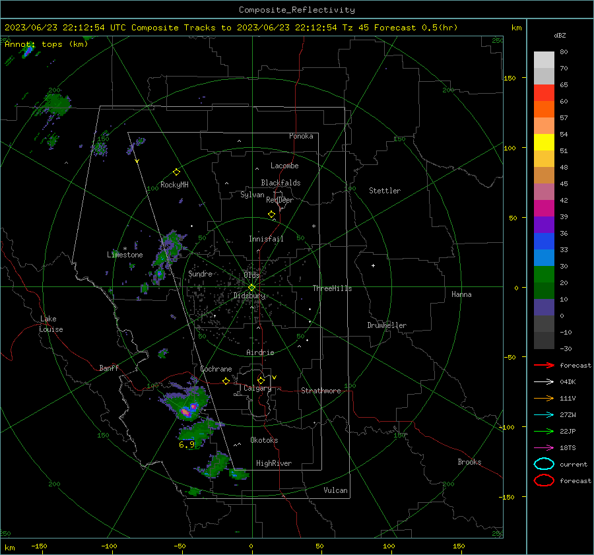The width and height of the screenshot is (594, 555).
Task: Click the Hanna town label
Action: pos(461,294)
